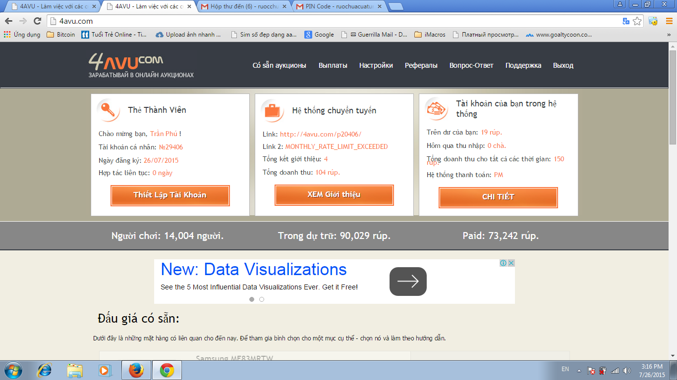Open the Có sẵn аукционы menu item

[280, 65]
